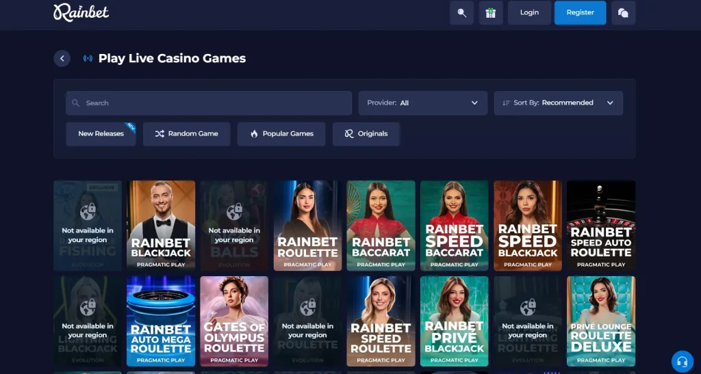The width and height of the screenshot is (701, 374).
Task: Open Rainbet Speed Auto Roulette tile
Action: (601, 226)
